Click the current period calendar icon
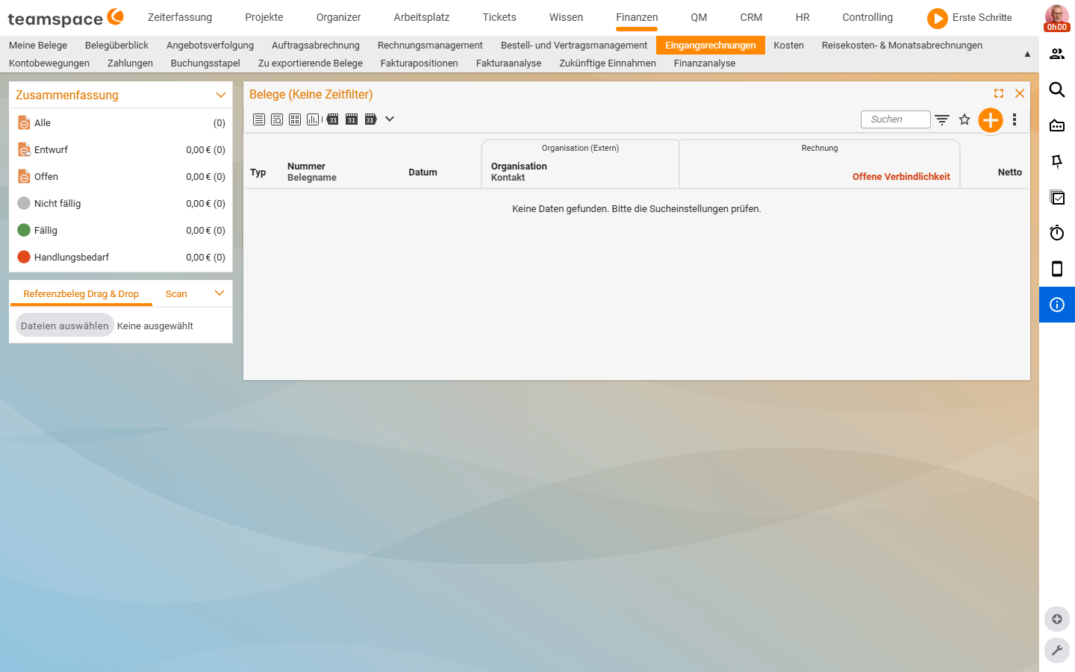 coord(352,119)
